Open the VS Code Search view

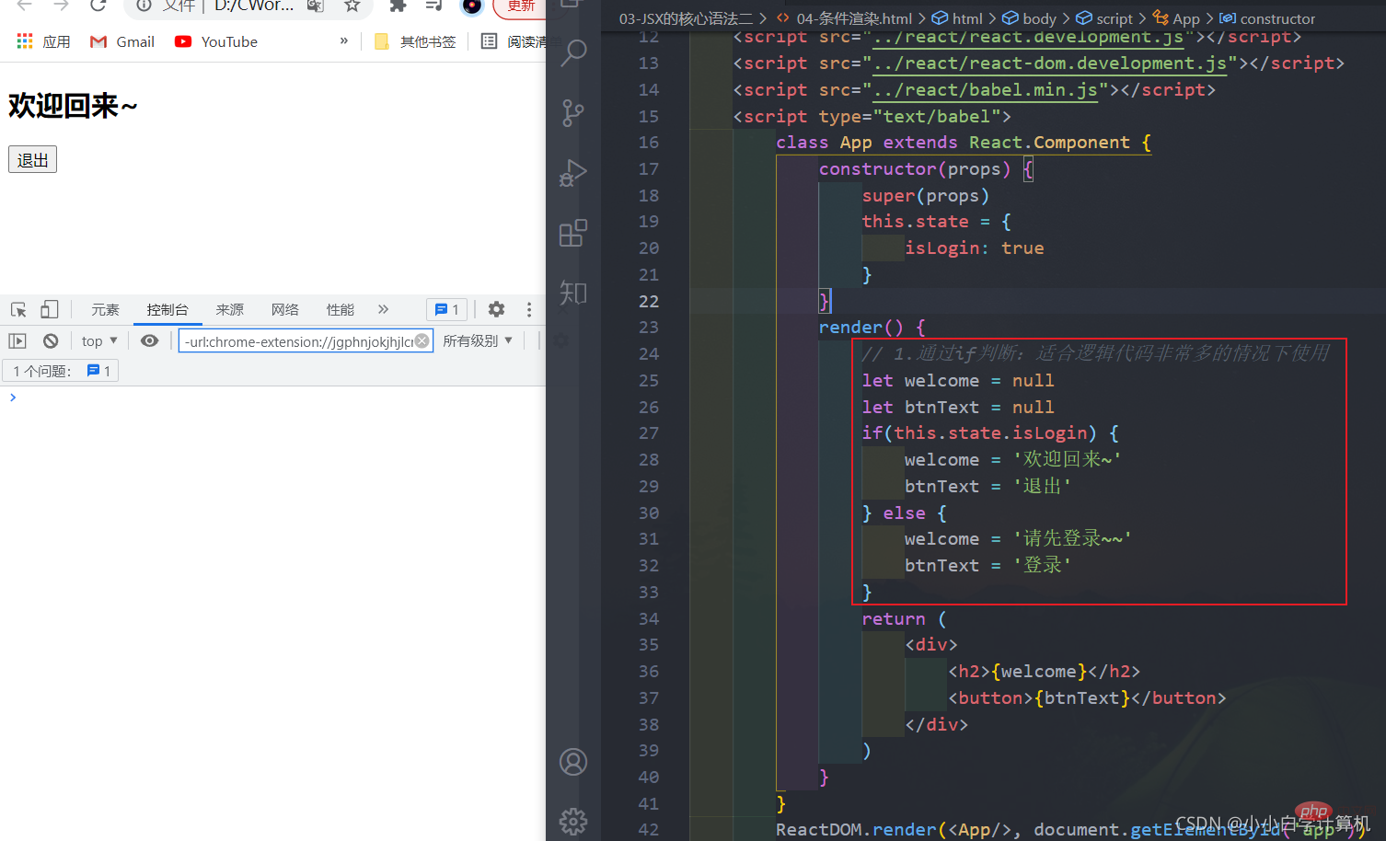point(573,53)
